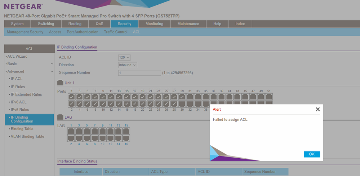Uncheck port 1 icon
Screen dimensions: 360x176
click(x=71, y=97)
